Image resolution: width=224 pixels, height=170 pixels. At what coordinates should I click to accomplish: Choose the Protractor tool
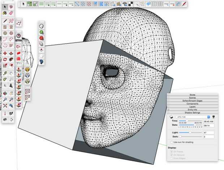coord(5,79)
